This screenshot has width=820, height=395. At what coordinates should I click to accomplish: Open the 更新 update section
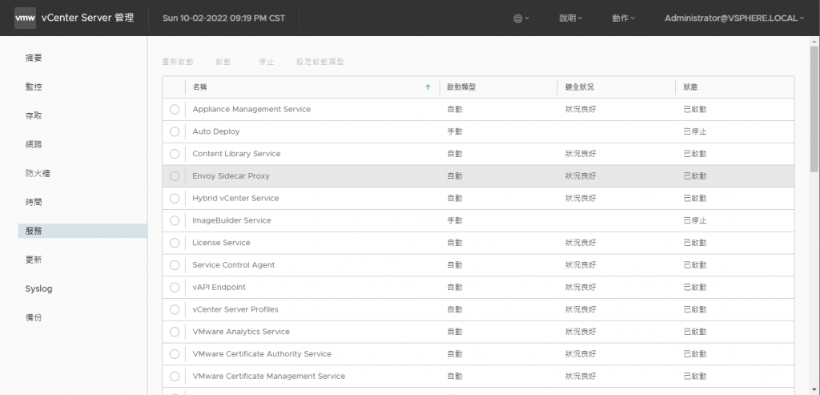(x=34, y=260)
